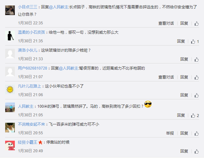Like 温柔的小石皮孩's comment with 1 like
The height and width of the screenshot is (158, 204).
[x=193, y=42]
